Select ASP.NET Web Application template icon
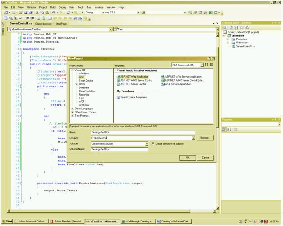Screen dimensions: 283x226 [118, 77]
